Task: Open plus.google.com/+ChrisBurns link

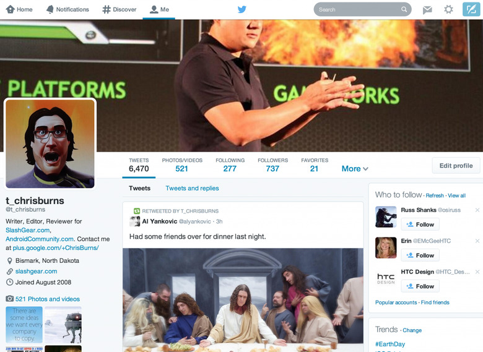Action: point(56,248)
